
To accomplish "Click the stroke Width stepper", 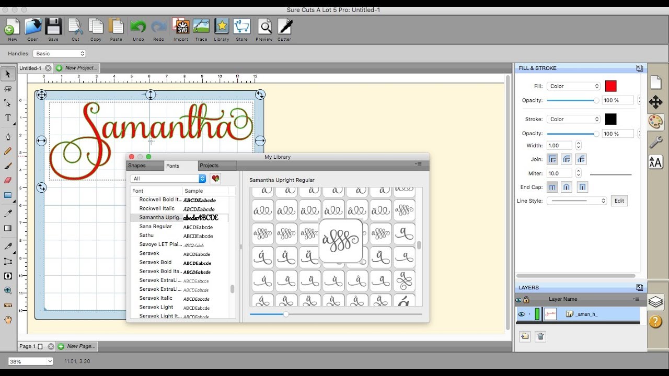I will (x=578, y=146).
